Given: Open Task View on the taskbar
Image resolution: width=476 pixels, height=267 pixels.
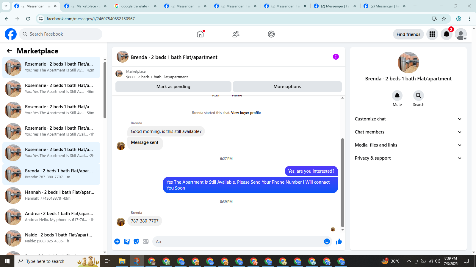Looking at the screenshot, I should pos(107,261).
